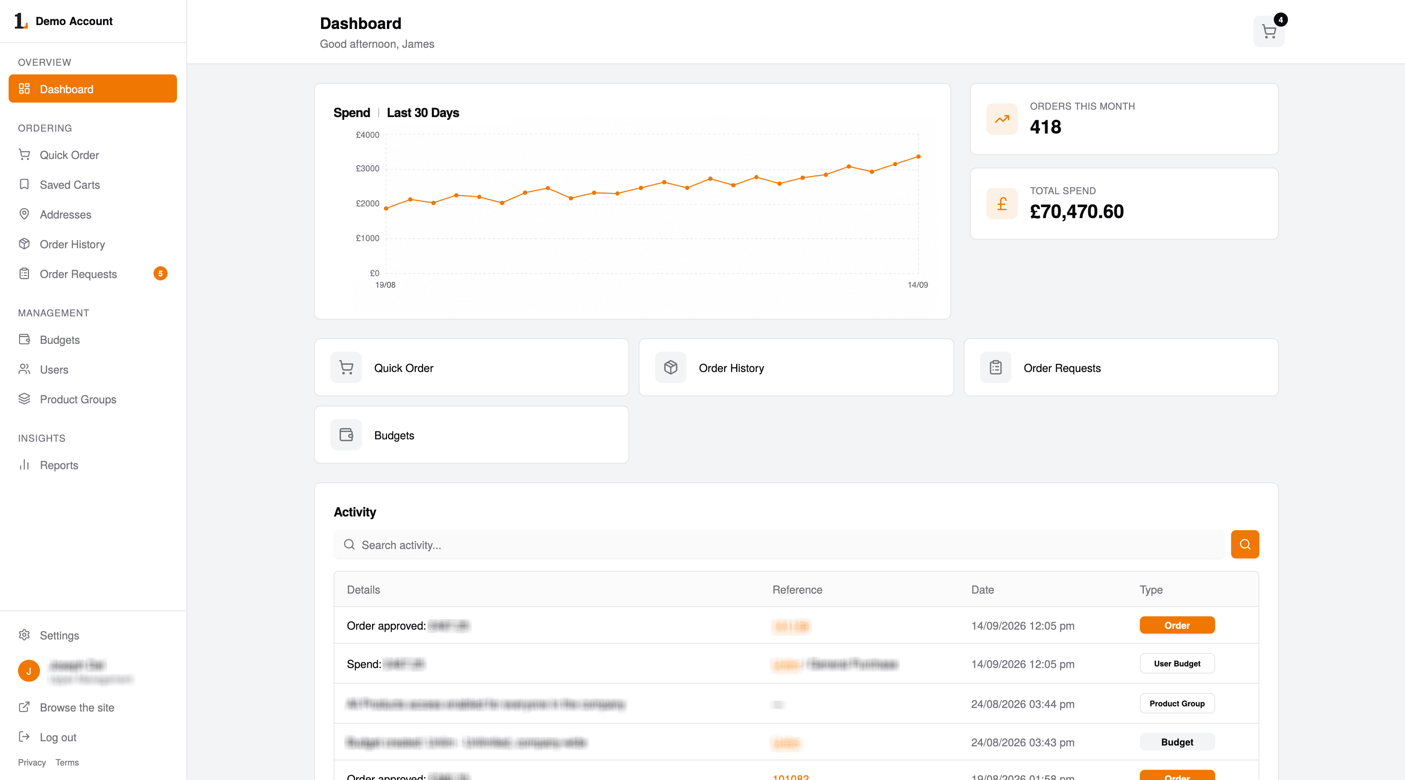Click the box icon on Order History card
This screenshot has height=780, width=1405.
point(670,367)
